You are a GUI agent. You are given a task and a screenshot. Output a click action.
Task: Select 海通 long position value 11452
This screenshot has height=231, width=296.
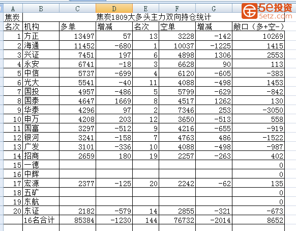tap(78, 45)
